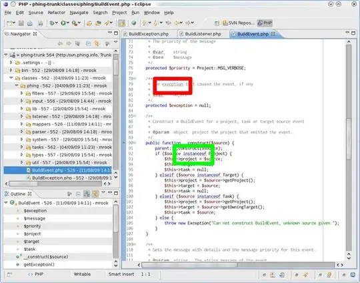Click the globe web browser icon
The width and height of the screenshot is (360, 283).
tap(133, 23)
